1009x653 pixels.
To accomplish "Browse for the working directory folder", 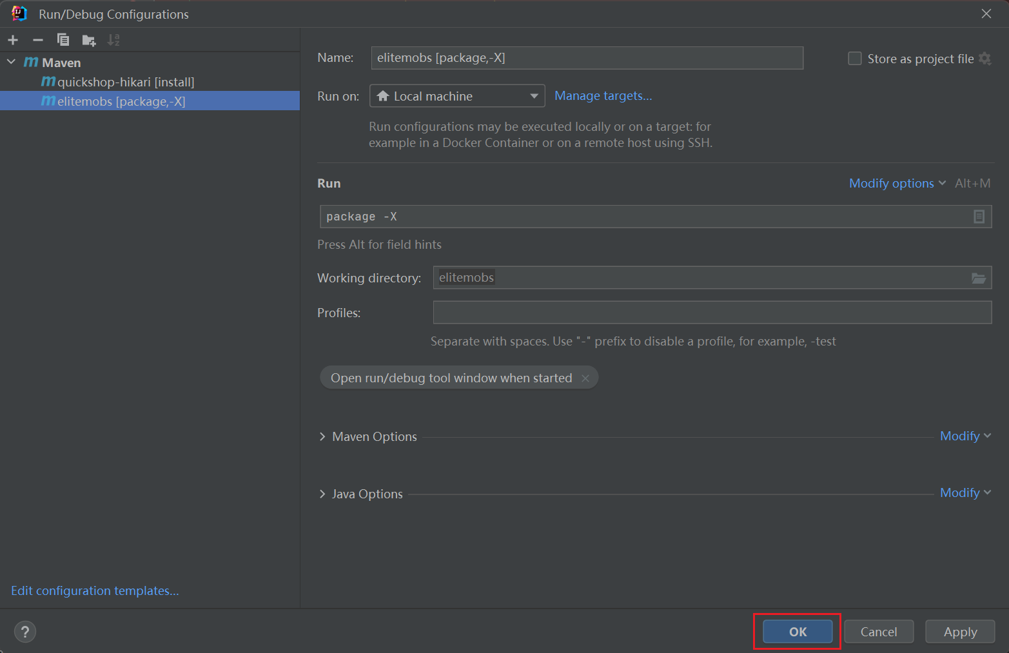I will pyautogui.click(x=979, y=278).
